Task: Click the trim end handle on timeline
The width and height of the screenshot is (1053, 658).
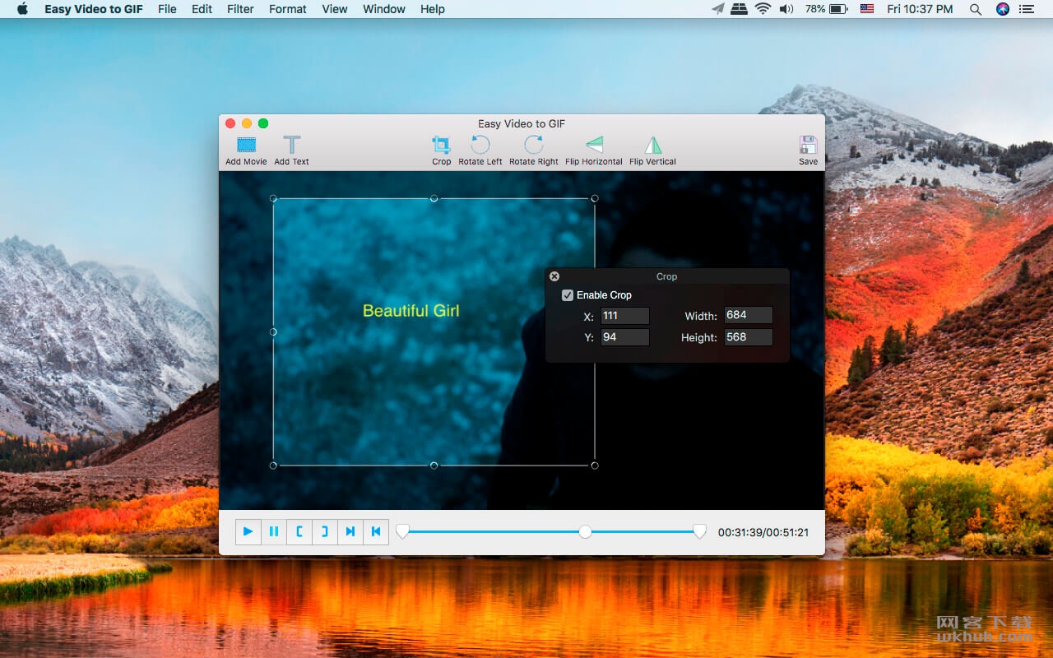Action: click(x=699, y=531)
